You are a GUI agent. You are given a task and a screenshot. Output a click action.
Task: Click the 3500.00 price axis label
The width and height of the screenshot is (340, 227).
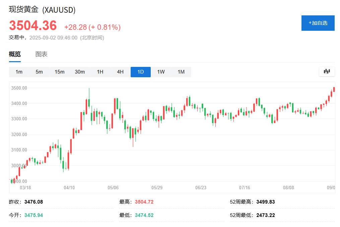point(19,88)
